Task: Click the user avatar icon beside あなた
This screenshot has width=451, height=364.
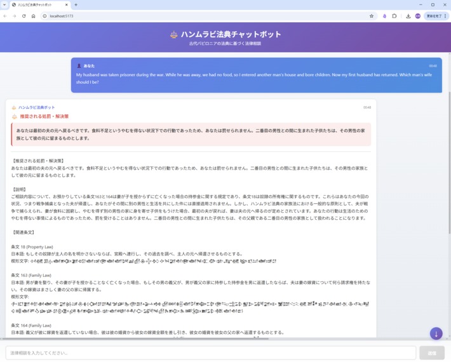Action: pos(79,66)
